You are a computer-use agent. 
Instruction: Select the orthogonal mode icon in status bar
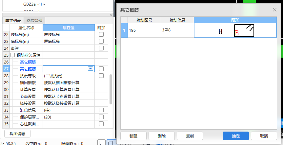101,143
